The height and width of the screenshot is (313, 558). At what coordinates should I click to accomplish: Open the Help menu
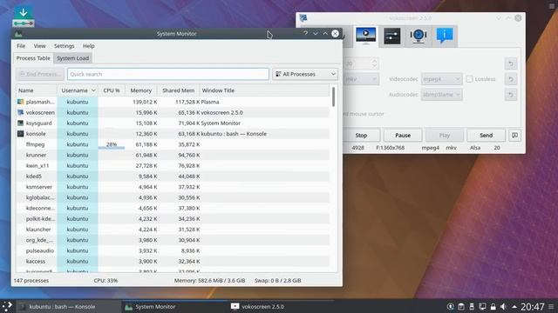[x=89, y=46]
